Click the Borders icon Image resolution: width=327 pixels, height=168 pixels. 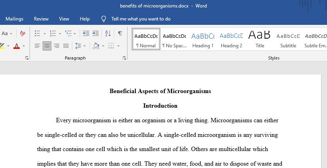[x=111, y=46]
